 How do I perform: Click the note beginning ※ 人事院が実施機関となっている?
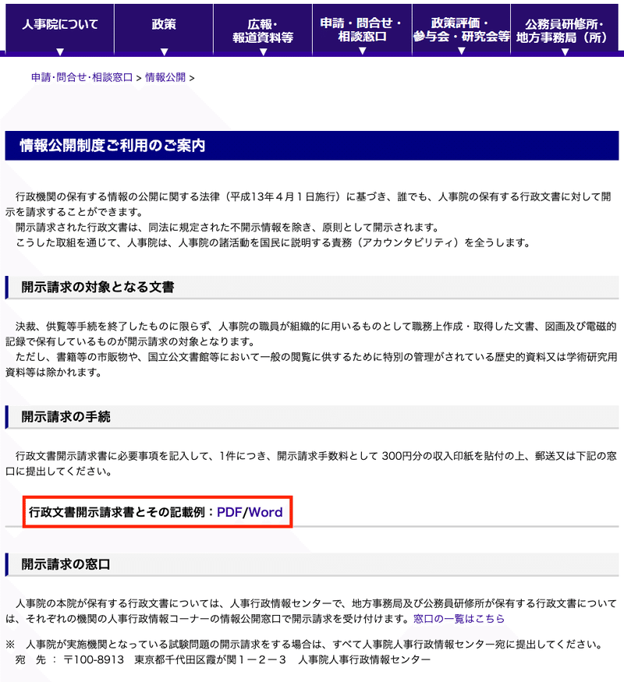tap(304, 645)
